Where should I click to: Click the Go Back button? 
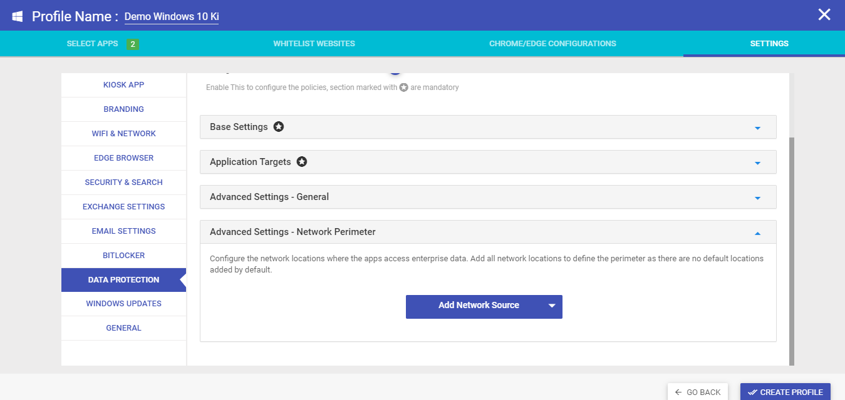click(698, 392)
